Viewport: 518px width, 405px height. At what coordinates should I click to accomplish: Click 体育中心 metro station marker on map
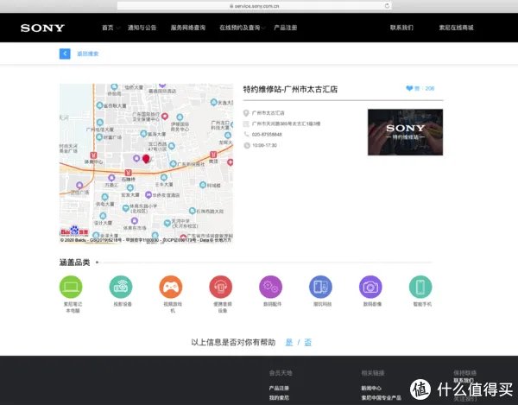click(93, 155)
